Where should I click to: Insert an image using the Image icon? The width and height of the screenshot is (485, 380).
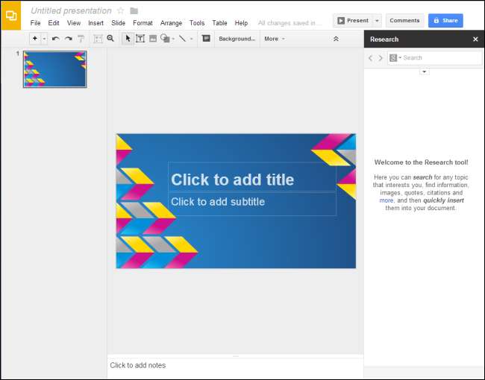[153, 39]
